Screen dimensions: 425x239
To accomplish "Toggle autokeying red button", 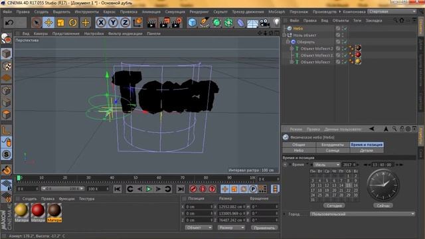I will [x=203, y=189].
